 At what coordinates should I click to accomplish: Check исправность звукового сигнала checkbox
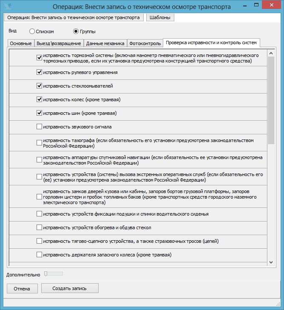[39, 127]
